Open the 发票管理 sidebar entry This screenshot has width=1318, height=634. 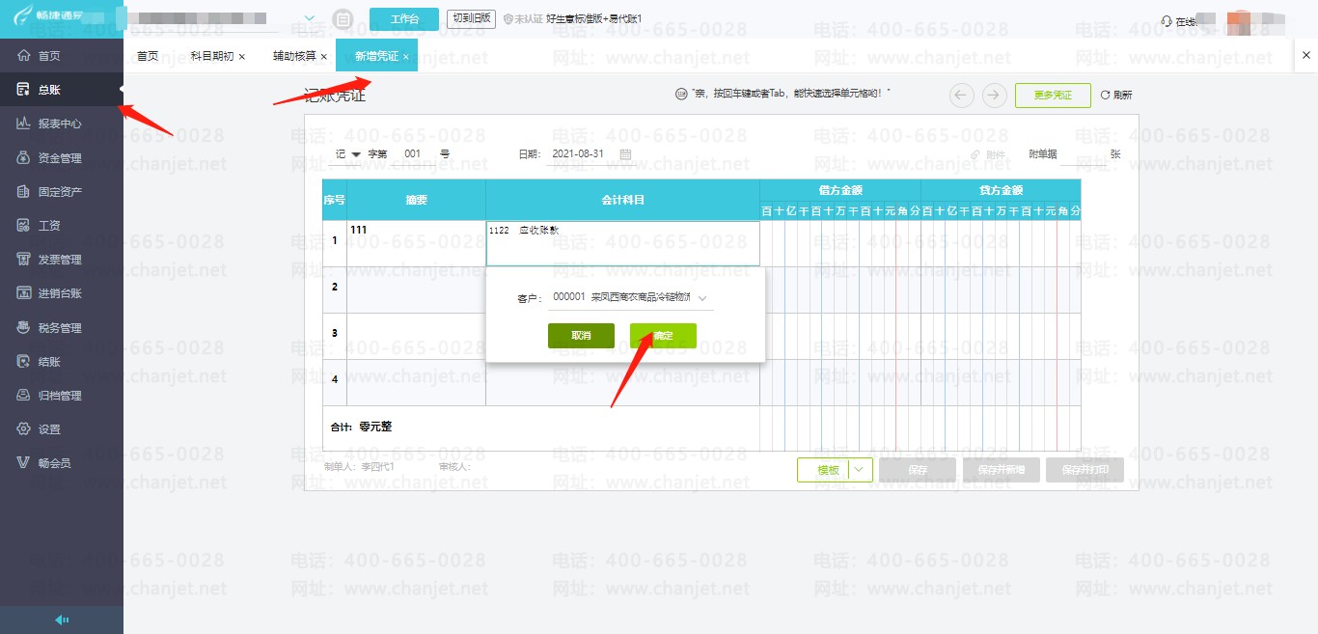(62, 260)
